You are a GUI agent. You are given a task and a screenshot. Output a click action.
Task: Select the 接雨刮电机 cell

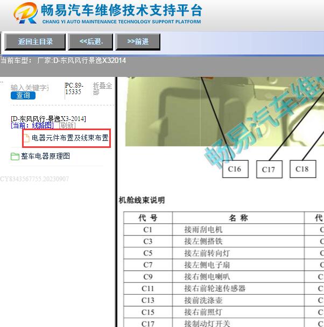pos(238,230)
